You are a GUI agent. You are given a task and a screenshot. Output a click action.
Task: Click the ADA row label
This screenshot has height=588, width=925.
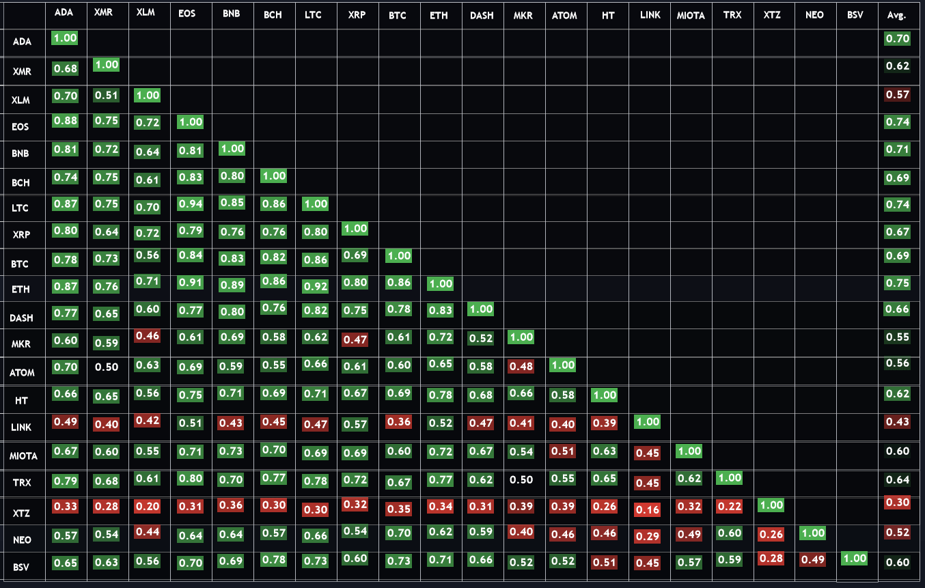pos(21,42)
